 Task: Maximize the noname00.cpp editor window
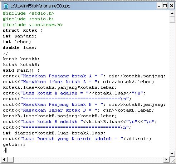coord(165,6)
